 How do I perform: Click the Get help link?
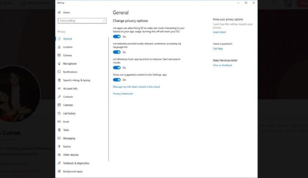[218, 49]
